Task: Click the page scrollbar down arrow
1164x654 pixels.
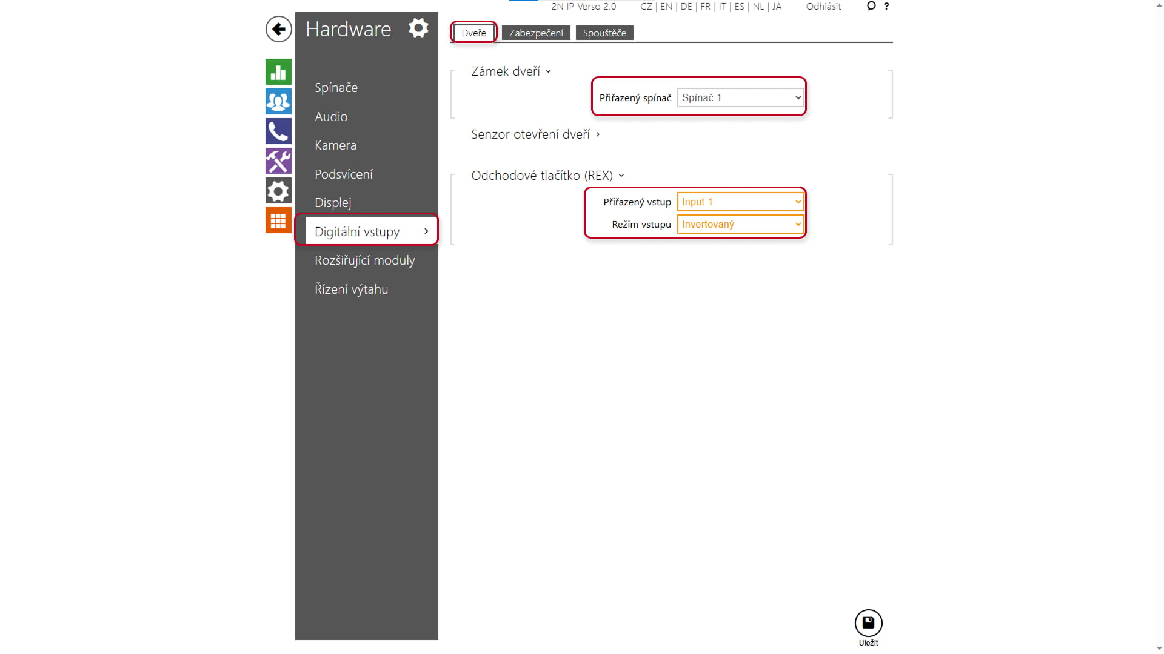Action: 1159,649
